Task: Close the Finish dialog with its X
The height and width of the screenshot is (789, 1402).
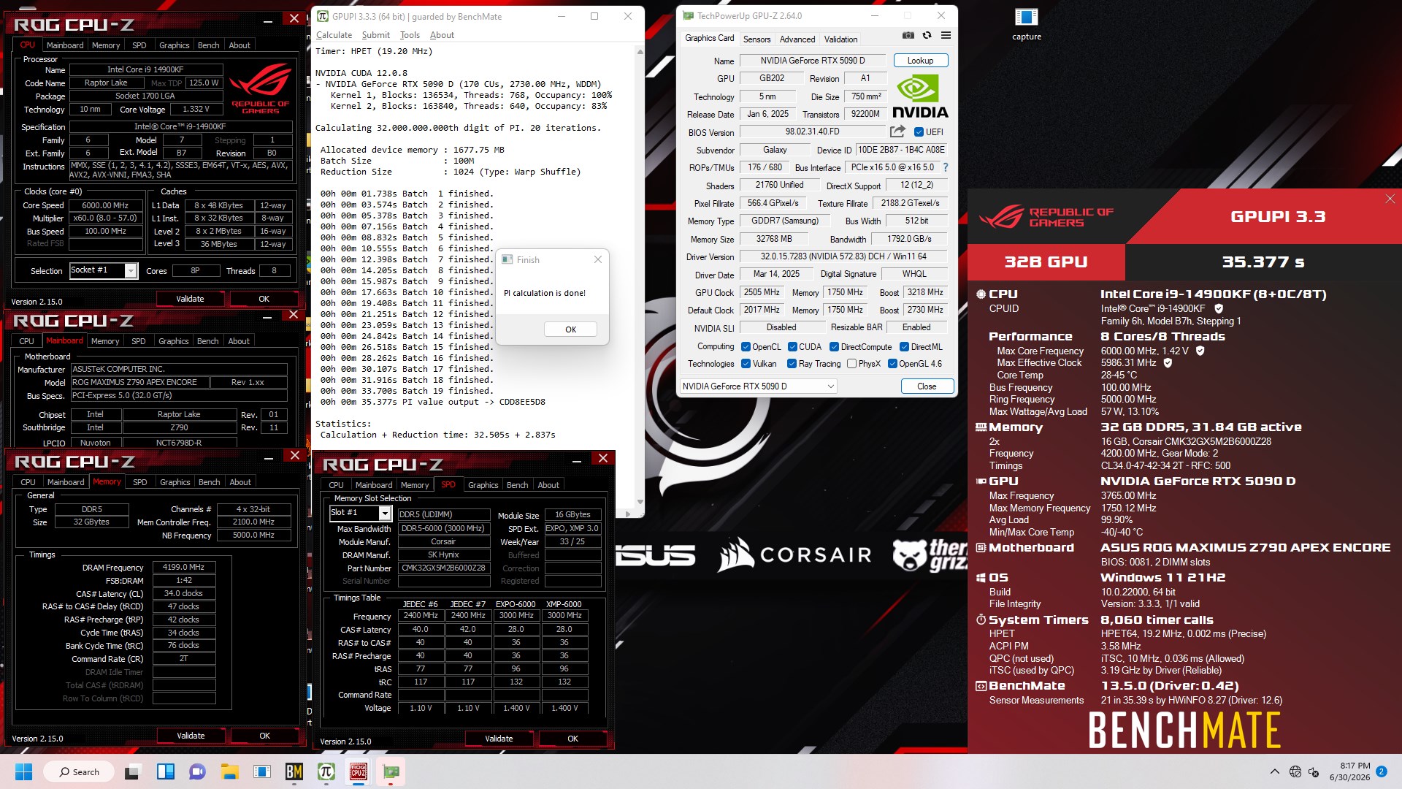Action: 598,259
